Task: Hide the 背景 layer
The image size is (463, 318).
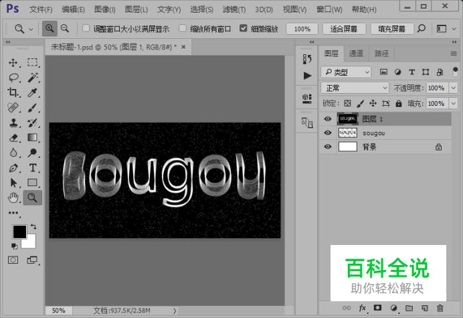Action: point(327,147)
